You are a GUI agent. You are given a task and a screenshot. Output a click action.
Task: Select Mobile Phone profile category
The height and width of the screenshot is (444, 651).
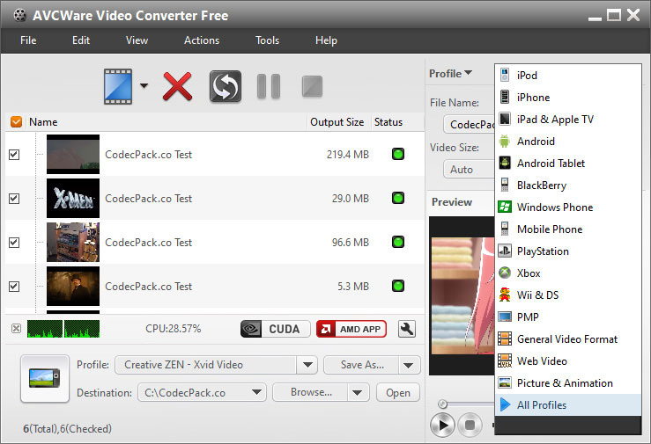(568, 229)
